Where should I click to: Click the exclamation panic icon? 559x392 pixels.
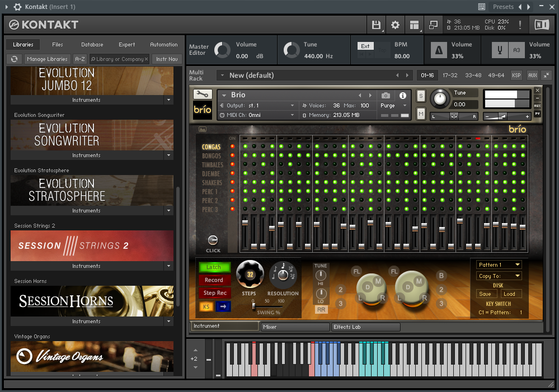(520, 25)
